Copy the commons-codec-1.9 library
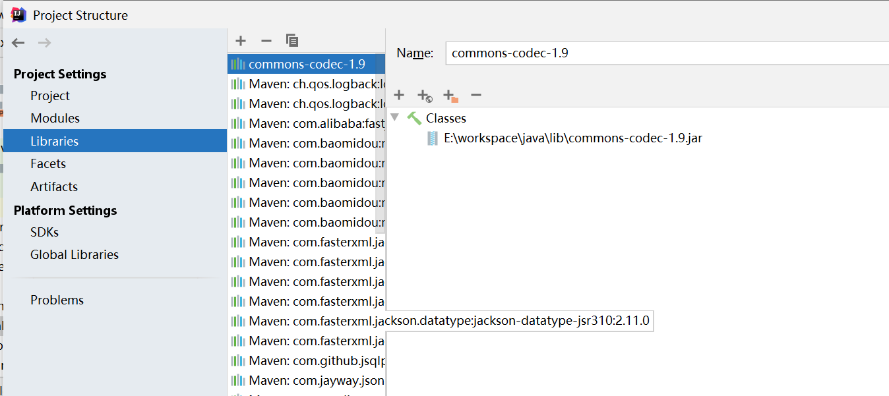Viewport: 889px width, 396px height. [292, 40]
